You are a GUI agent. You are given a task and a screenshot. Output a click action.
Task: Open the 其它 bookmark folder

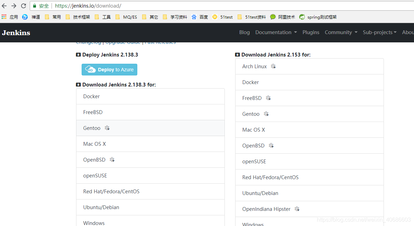pyautogui.click(x=150, y=17)
